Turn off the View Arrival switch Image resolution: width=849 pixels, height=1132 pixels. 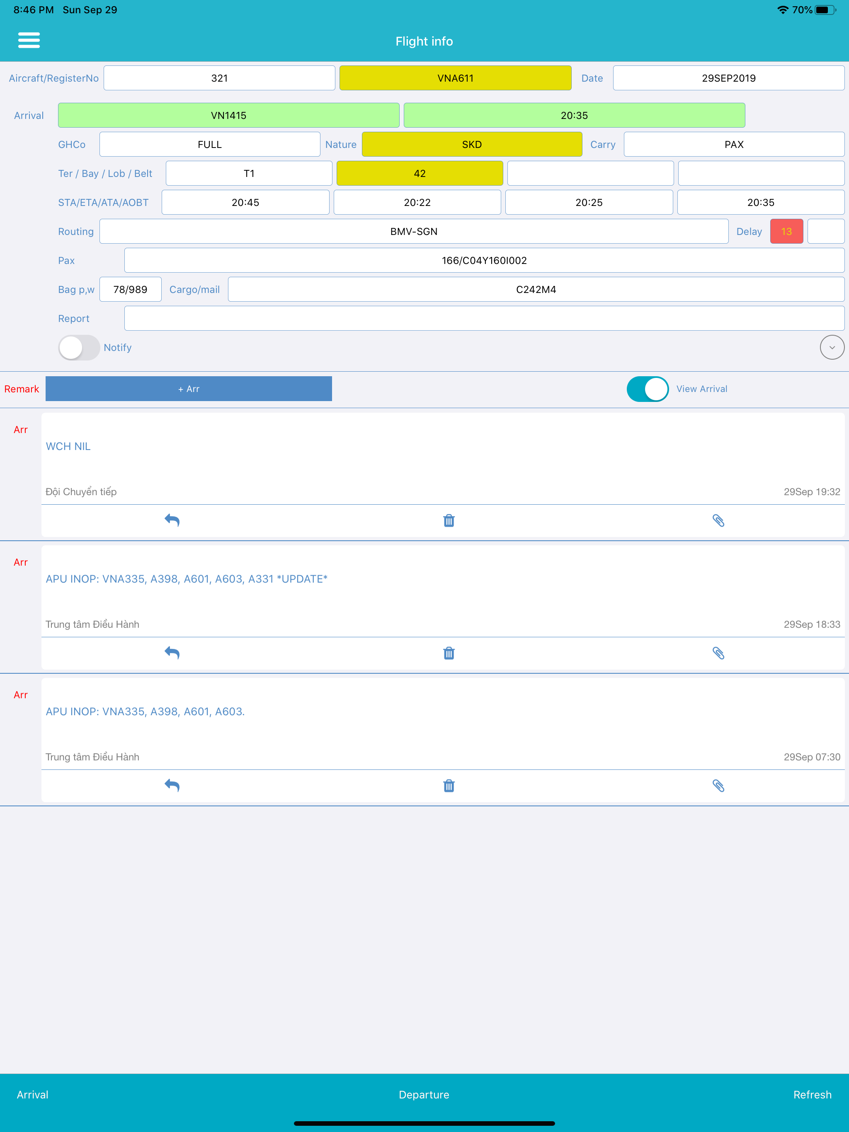(647, 389)
